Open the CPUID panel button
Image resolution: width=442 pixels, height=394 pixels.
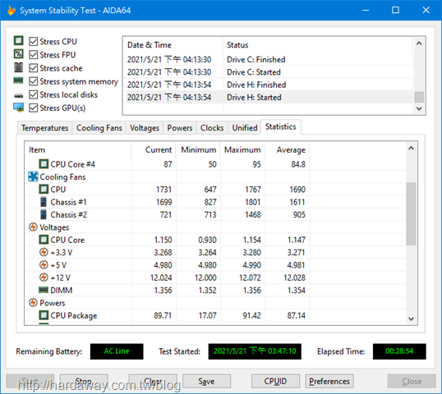point(275,381)
